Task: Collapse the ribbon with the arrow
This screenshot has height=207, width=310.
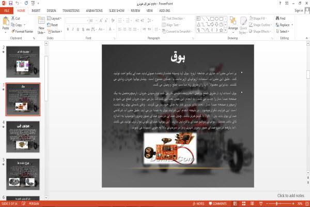Action: tap(306, 38)
